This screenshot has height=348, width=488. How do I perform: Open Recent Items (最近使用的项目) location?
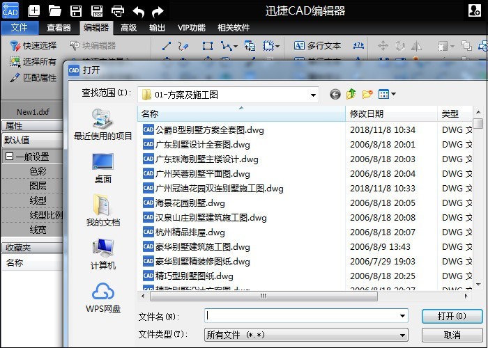click(x=103, y=125)
